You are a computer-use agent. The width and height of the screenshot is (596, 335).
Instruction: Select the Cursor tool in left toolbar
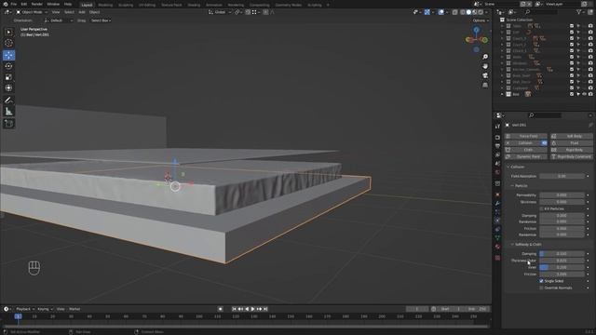tap(8, 44)
